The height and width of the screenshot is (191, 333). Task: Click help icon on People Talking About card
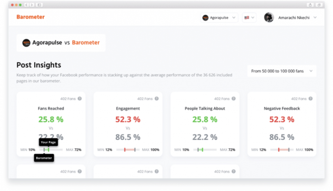point(234,99)
